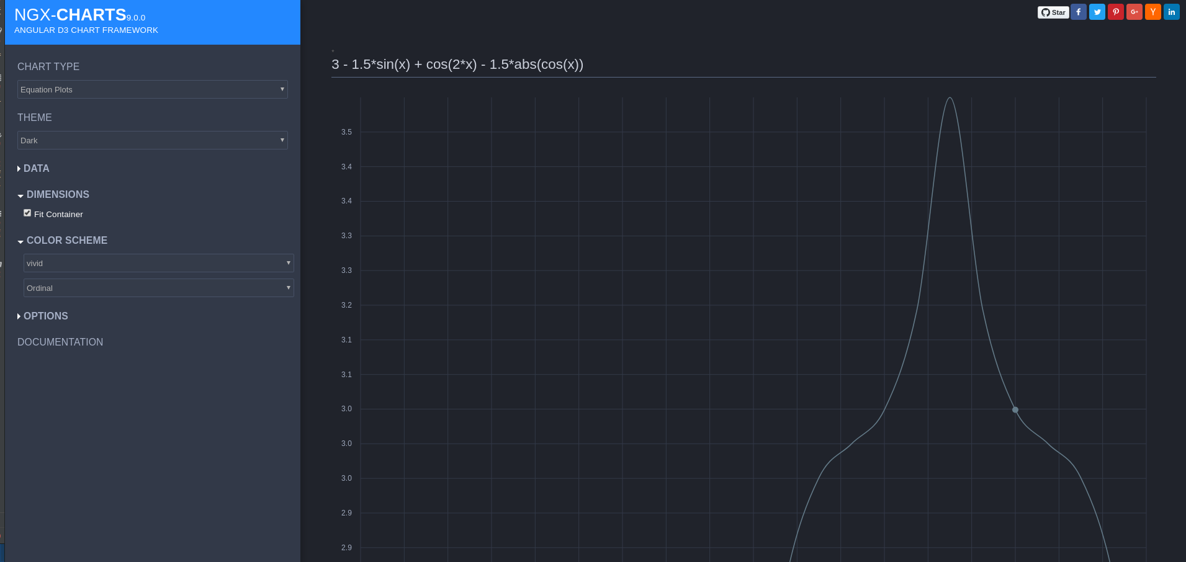
Task: Click the GitHub octocat icon
Action: tap(1046, 12)
